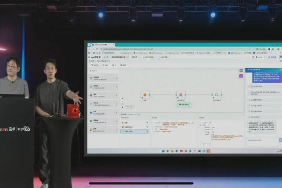The height and width of the screenshot is (188, 282).
Task: Collapse the bottom debug panel with its chevron
Action: click(x=243, y=114)
